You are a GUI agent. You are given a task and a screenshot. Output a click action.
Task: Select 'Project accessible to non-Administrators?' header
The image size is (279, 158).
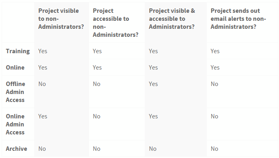[115, 22]
